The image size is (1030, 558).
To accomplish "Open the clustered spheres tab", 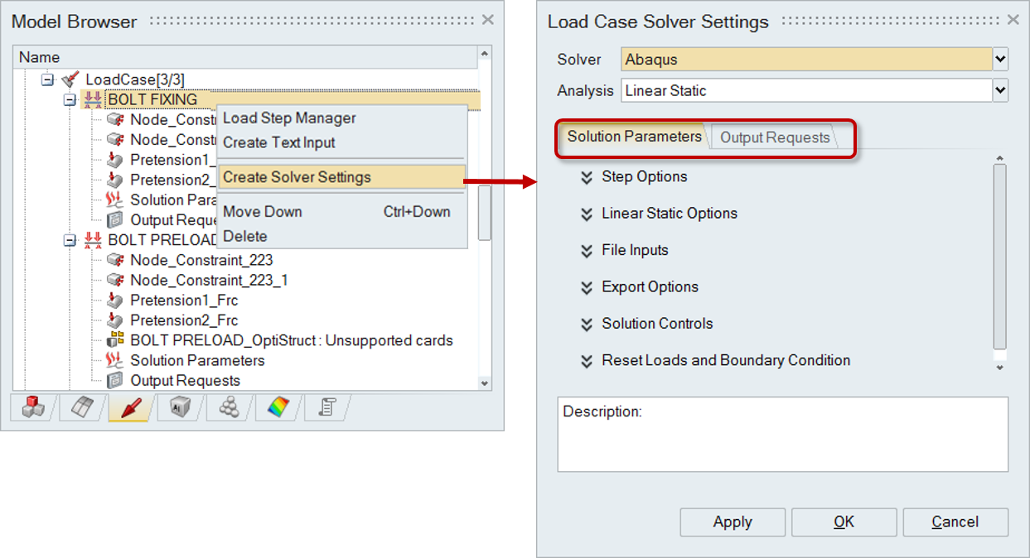I will point(230,407).
